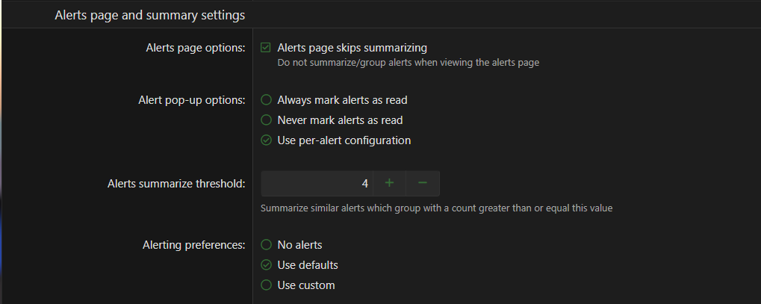Choose Never mark alerts as read
Screen dimensions: 761x304
tap(266, 120)
